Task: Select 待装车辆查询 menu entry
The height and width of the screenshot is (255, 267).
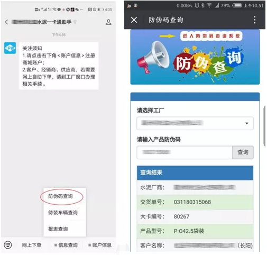Action: tap(63, 213)
